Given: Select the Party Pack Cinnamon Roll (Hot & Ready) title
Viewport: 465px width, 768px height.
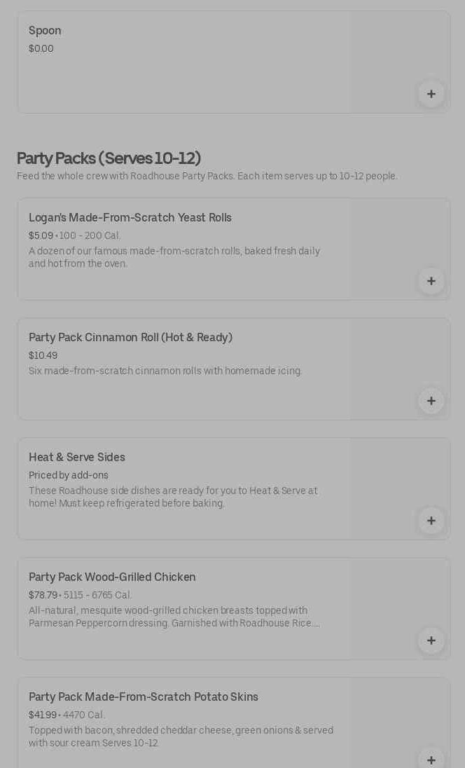Looking at the screenshot, I should [x=130, y=338].
